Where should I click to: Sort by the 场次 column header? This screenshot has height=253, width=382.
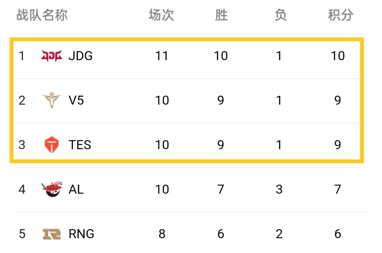(x=162, y=15)
